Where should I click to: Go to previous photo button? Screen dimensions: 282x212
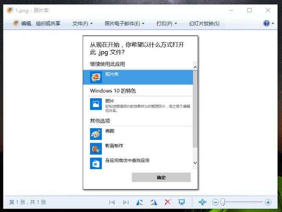pos(112,202)
